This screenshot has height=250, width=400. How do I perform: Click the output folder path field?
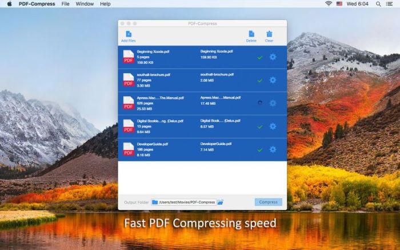[x=183, y=202]
